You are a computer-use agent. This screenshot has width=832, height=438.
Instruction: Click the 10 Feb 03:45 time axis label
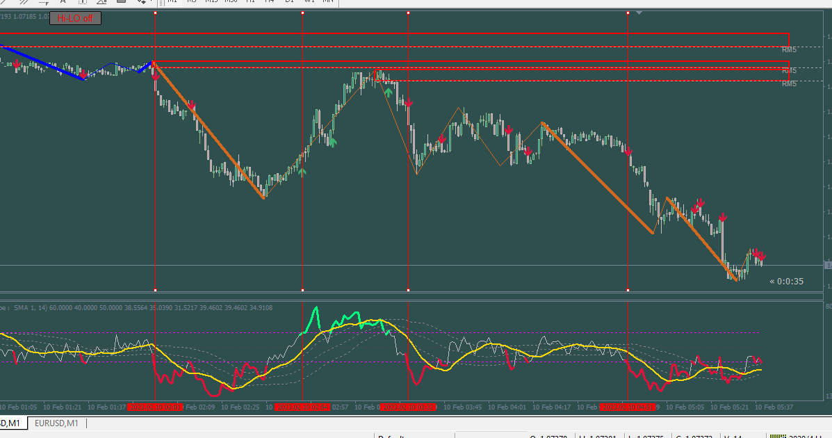pos(462,407)
